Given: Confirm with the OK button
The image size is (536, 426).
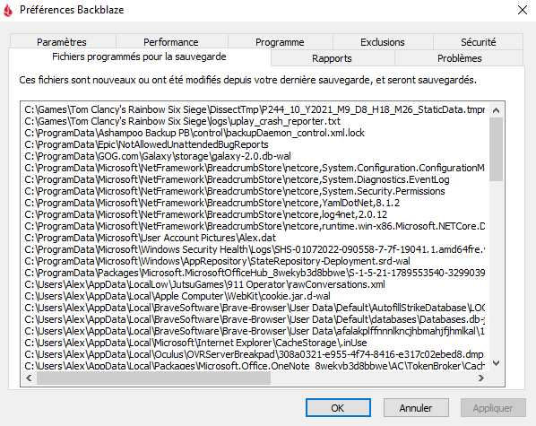Looking at the screenshot, I should click(x=338, y=408).
